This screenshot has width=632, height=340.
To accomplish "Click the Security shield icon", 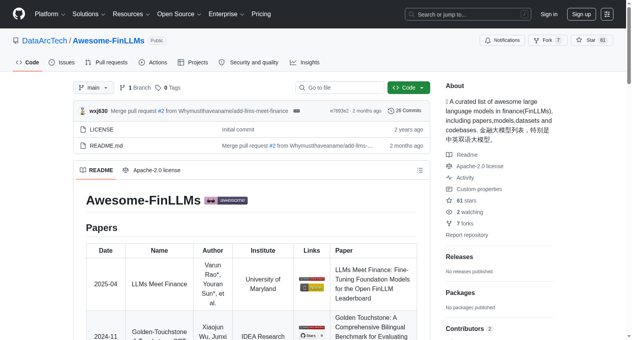I will [222, 62].
